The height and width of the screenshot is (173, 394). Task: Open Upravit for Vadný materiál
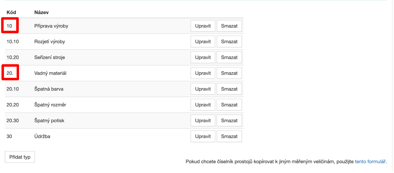click(203, 73)
